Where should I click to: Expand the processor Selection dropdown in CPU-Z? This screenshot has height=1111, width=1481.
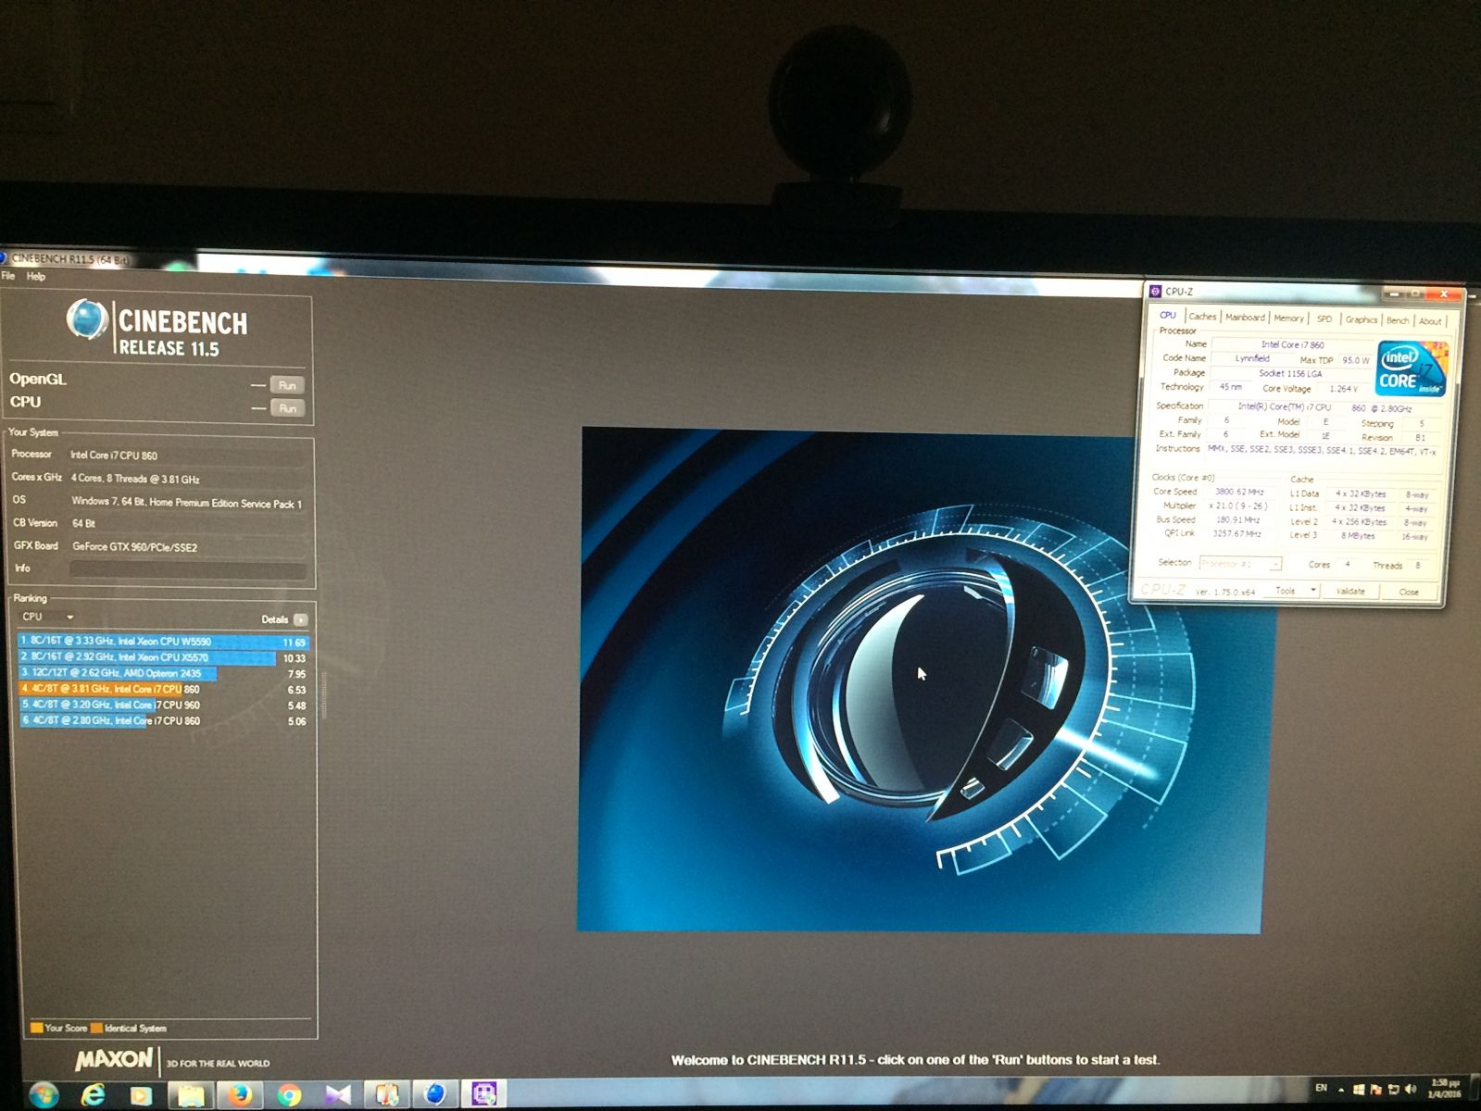1240,564
